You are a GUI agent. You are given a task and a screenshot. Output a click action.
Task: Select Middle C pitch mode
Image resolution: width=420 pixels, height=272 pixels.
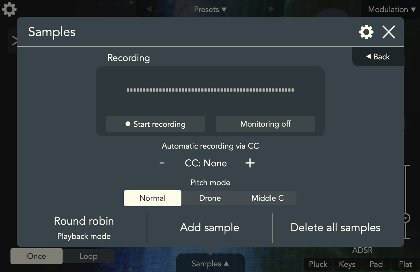(267, 198)
